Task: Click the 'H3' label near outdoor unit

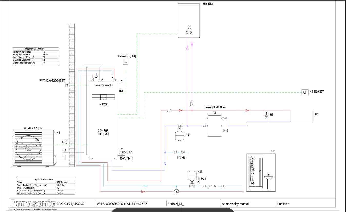Action: (64, 150)
